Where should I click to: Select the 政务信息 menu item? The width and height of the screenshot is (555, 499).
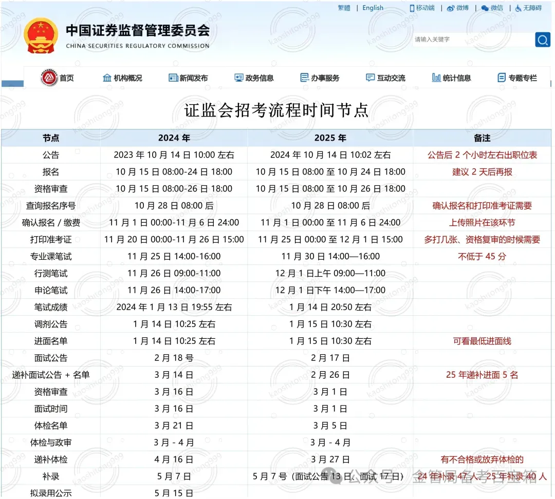pyautogui.click(x=260, y=78)
